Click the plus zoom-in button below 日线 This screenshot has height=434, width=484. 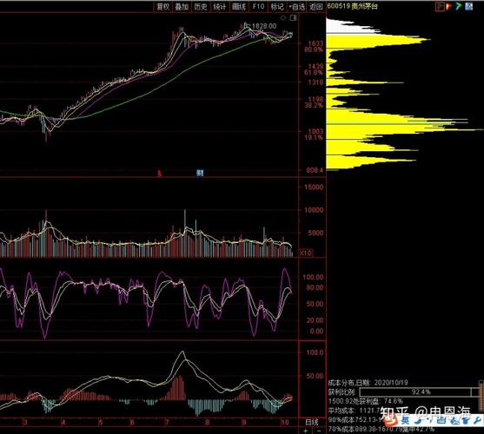pyautogui.click(x=306, y=431)
